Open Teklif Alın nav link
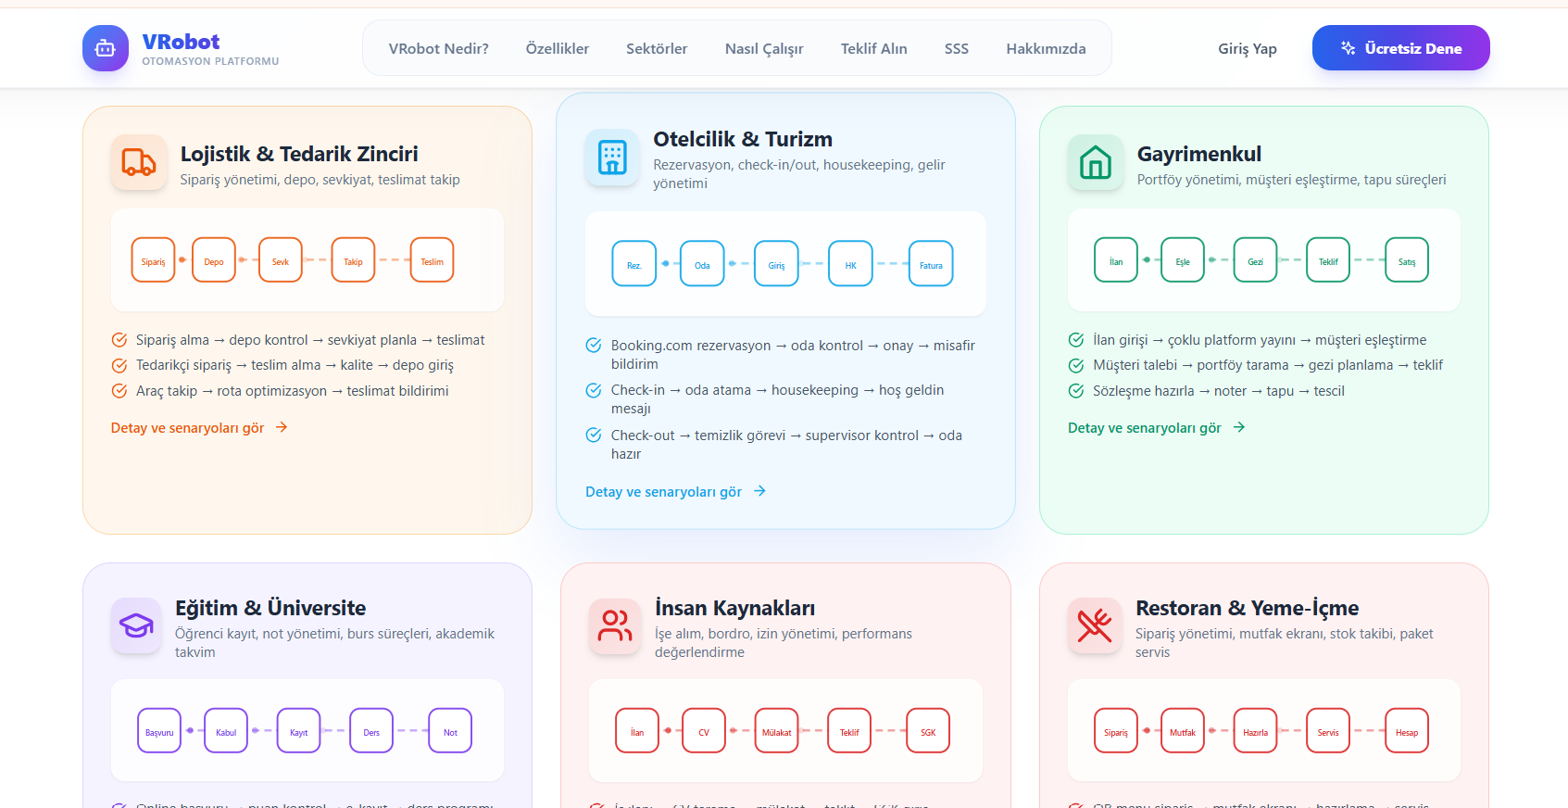 pyautogui.click(x=874, y=48)
